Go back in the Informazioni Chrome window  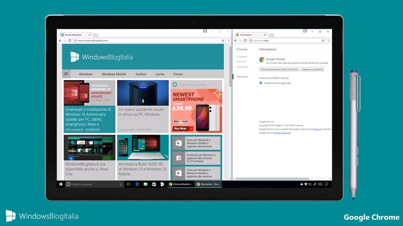[236, 40]
